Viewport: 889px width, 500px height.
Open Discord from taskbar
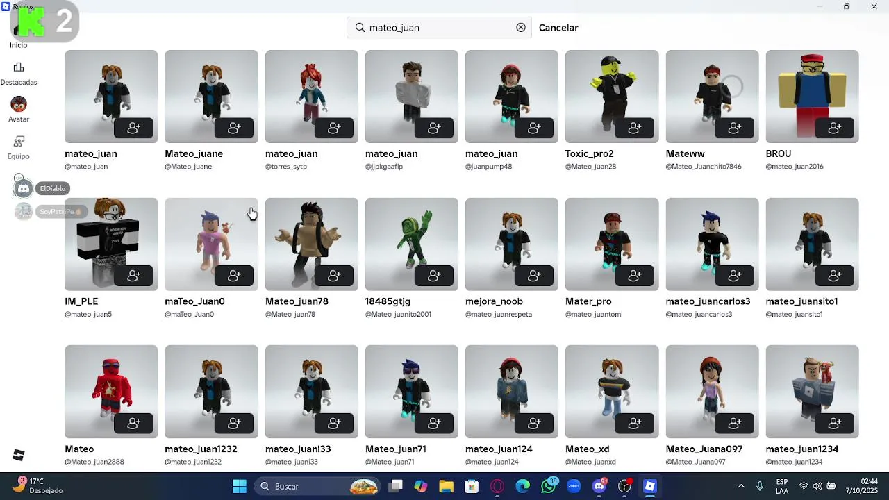tap(599, 486)
